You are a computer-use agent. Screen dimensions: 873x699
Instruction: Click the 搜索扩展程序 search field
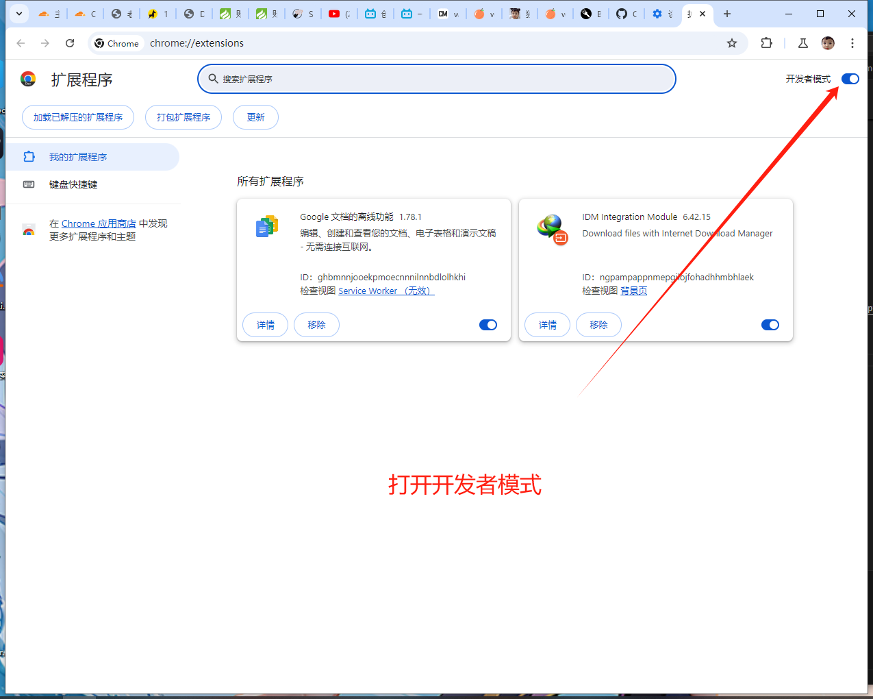tap(437, 79)
